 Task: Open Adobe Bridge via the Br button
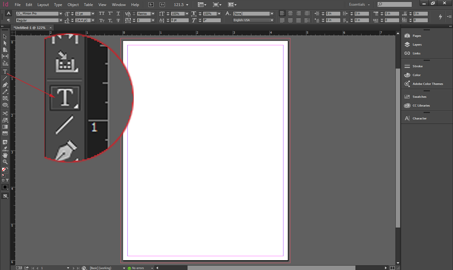click(151, 4)
